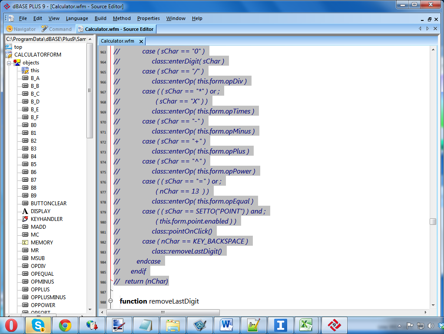This screenshot has width=444, height=334.
Task: Select the DISPLAY text object icon
Action: click(25, 211)
